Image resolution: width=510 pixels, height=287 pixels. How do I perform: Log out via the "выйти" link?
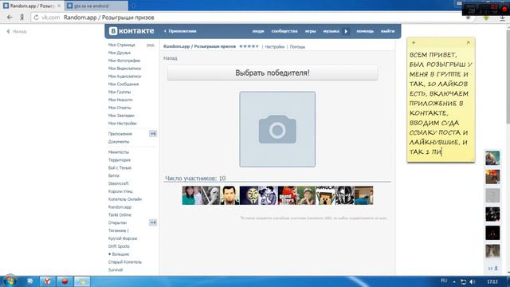[x=388, y=31]
